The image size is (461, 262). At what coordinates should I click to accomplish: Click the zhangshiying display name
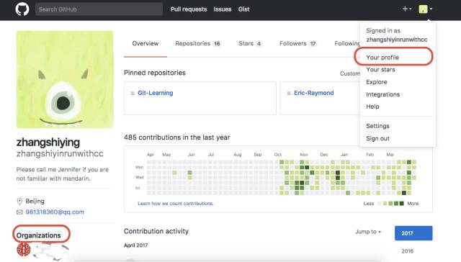pyautogui.click(x=48, y=143)
